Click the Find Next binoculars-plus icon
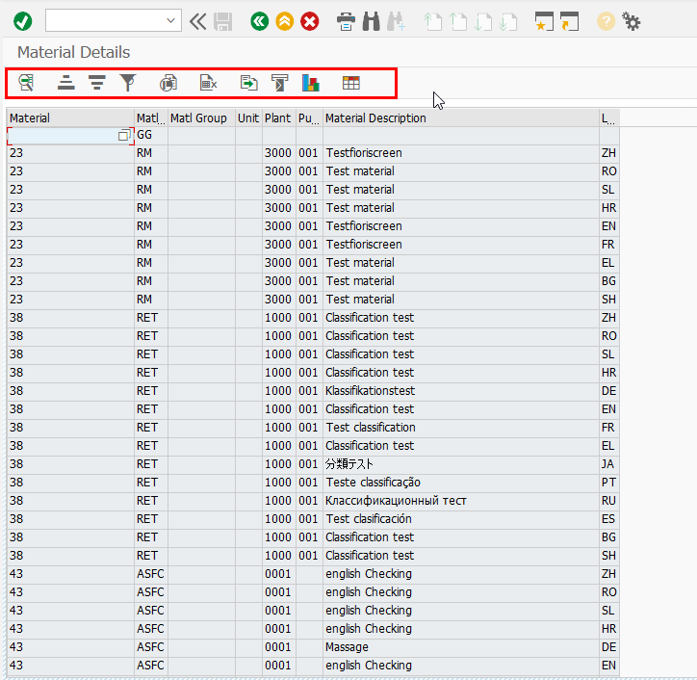The width and height of the screenshot is (697, 680). pos(396,21)
